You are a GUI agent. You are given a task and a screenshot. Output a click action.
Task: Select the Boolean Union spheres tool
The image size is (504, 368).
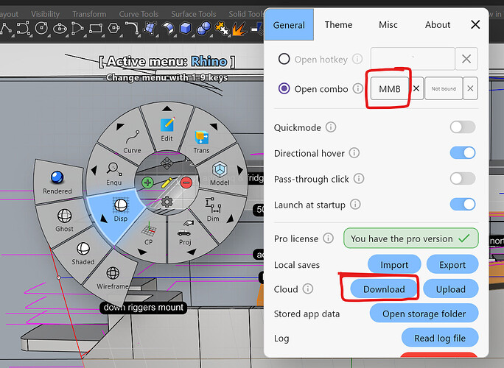(203, 28)
